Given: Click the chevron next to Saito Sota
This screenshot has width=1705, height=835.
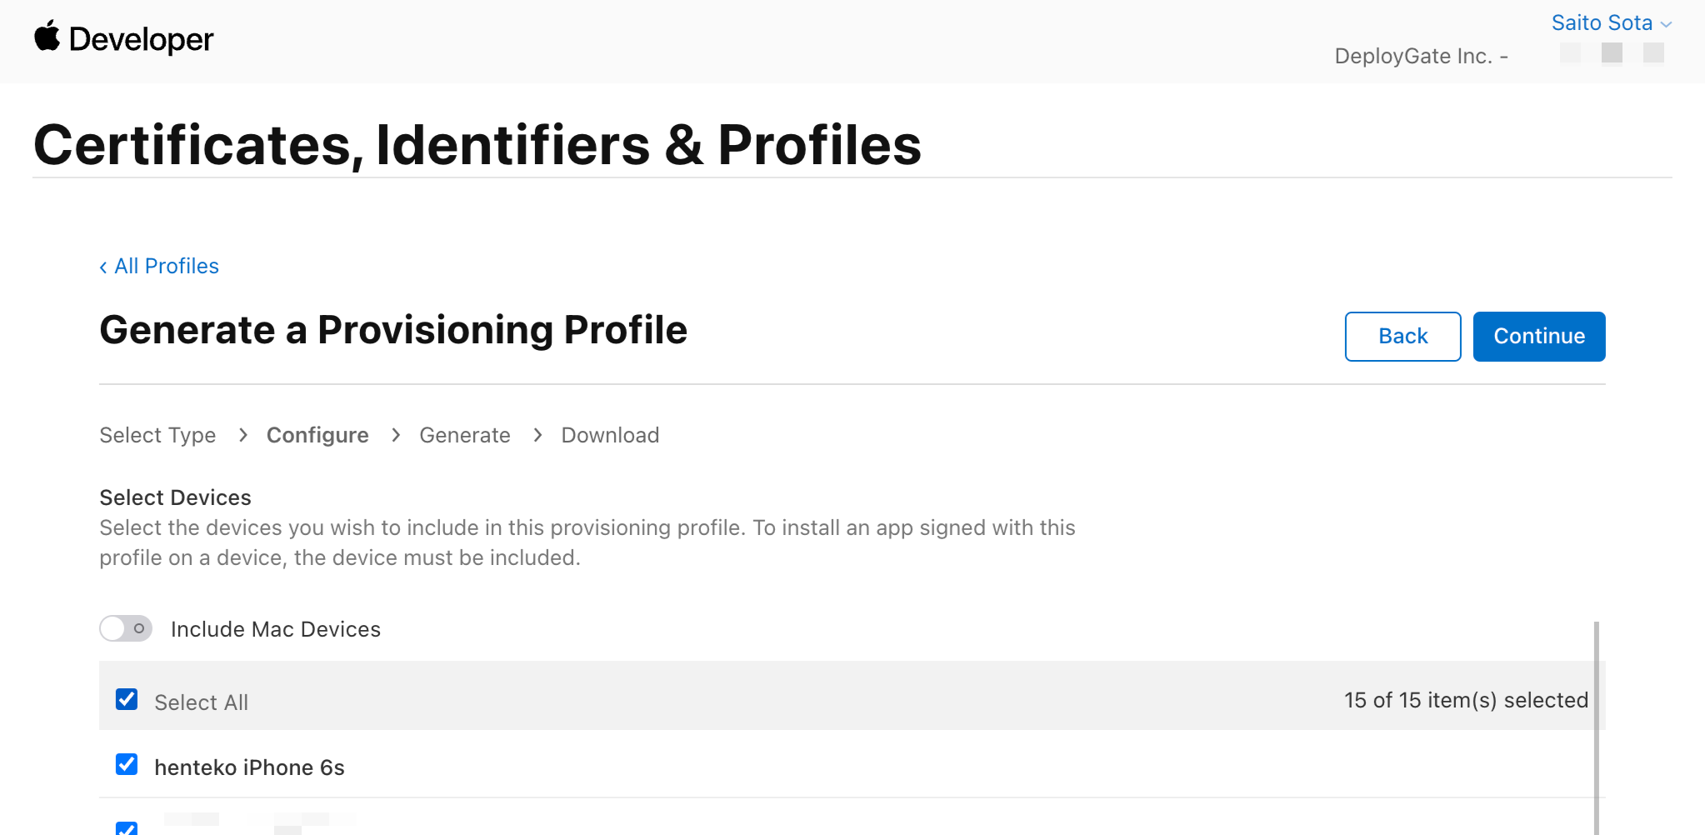Looking at the screenshot, I should 1666,22.
